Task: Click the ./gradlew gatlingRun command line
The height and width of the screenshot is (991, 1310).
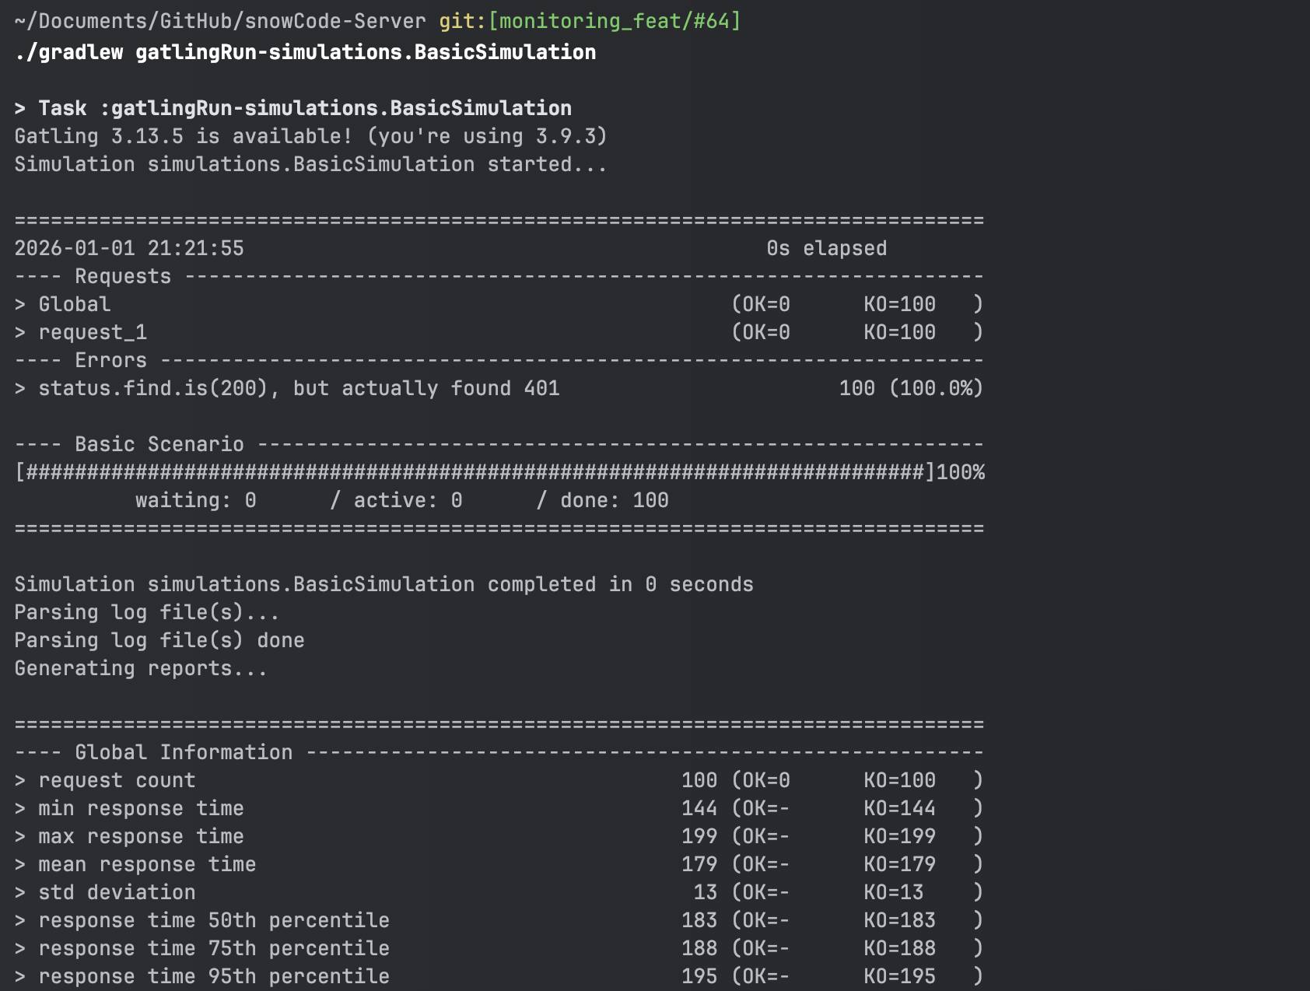Action: (305, 52)
